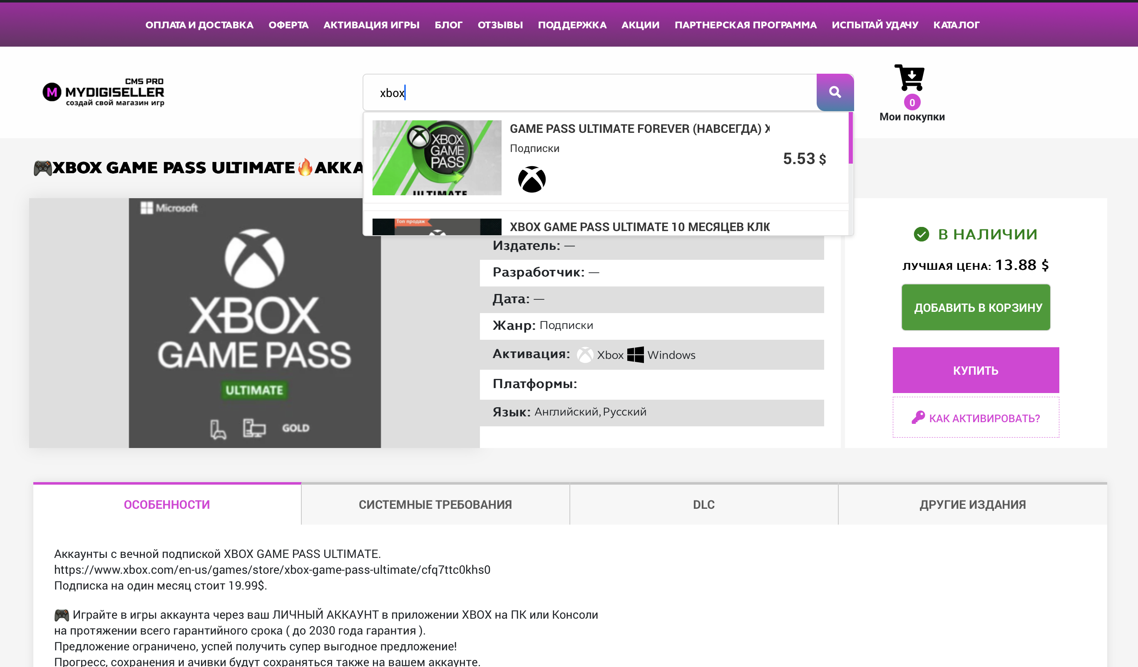The height and width of the screenshot is (667, 1138).
Task: Click the Разработчик row
Action: pyautogui.click(x=652, y=272)
